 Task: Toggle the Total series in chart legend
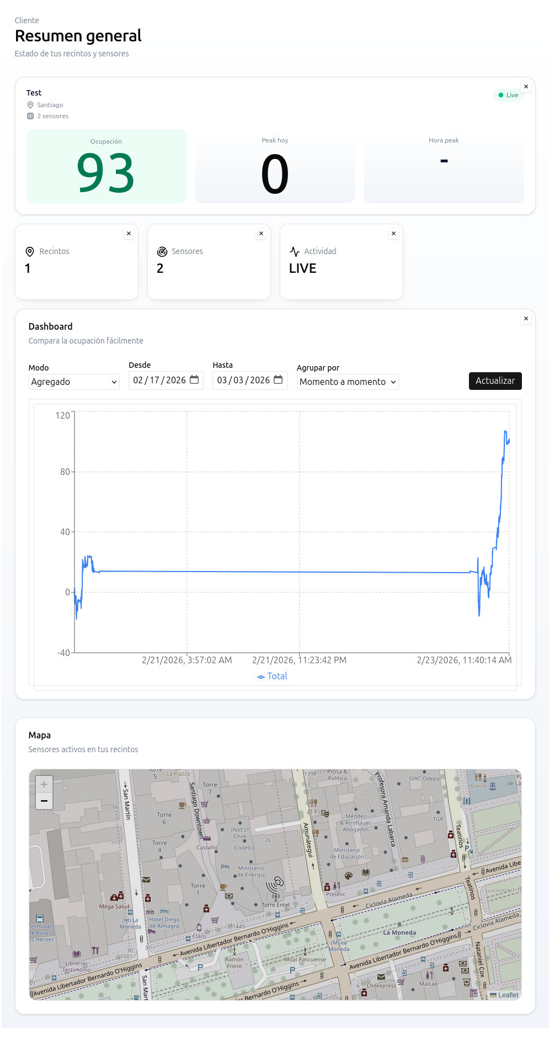(272, 676)
